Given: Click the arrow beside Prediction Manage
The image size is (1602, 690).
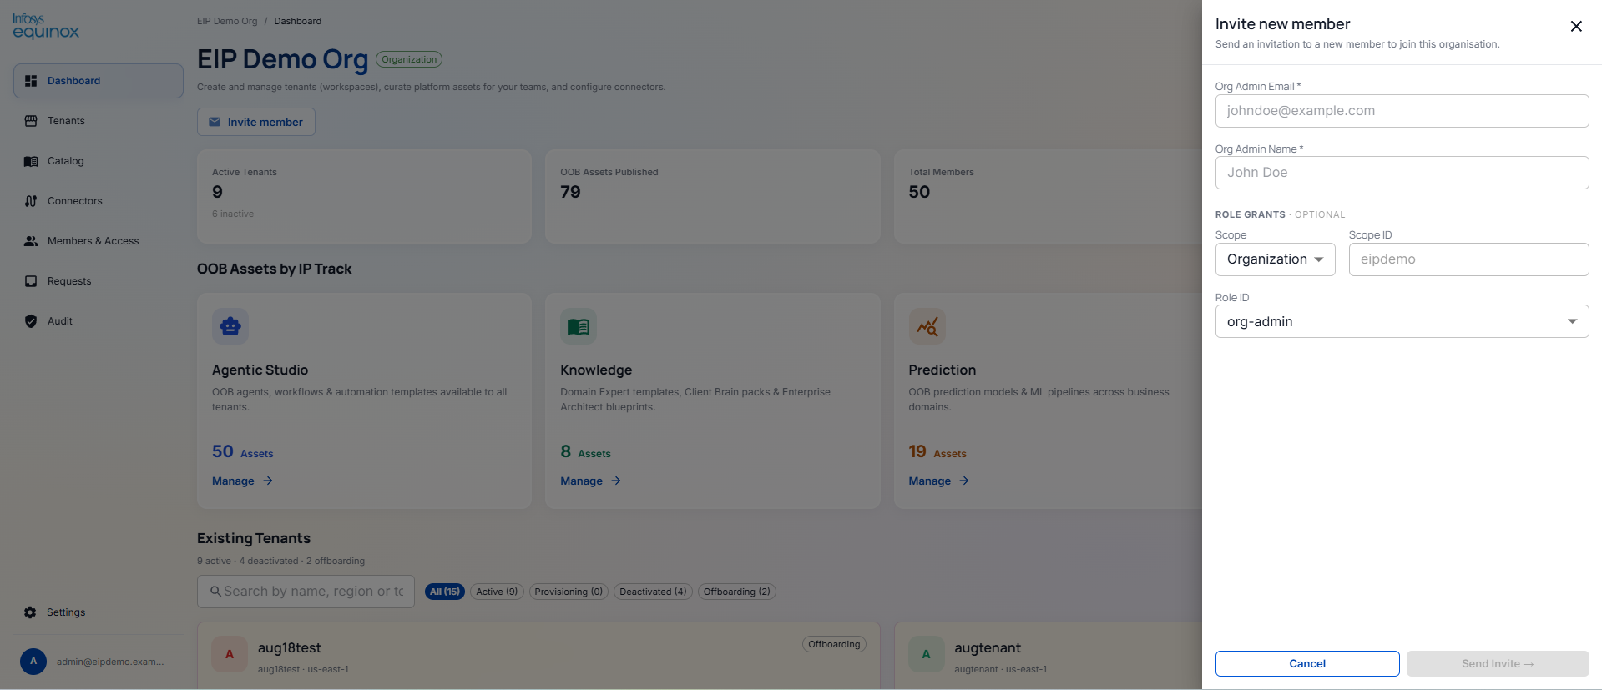Looking at the screenshot, I should click(x=964, y=481).
